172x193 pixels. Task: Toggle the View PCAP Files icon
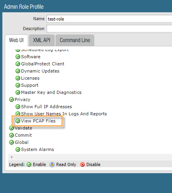(18, 121)
